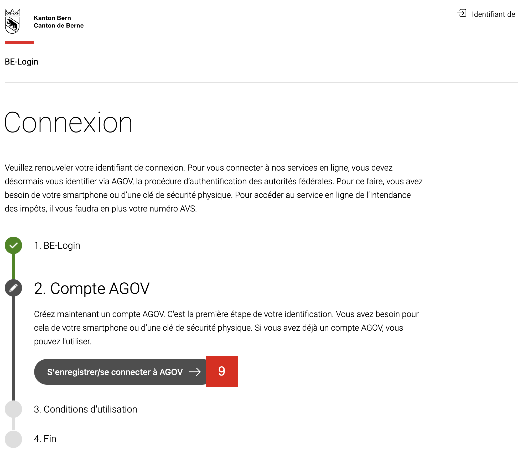Open the Identifiant de connexion link

coord(494,14)
